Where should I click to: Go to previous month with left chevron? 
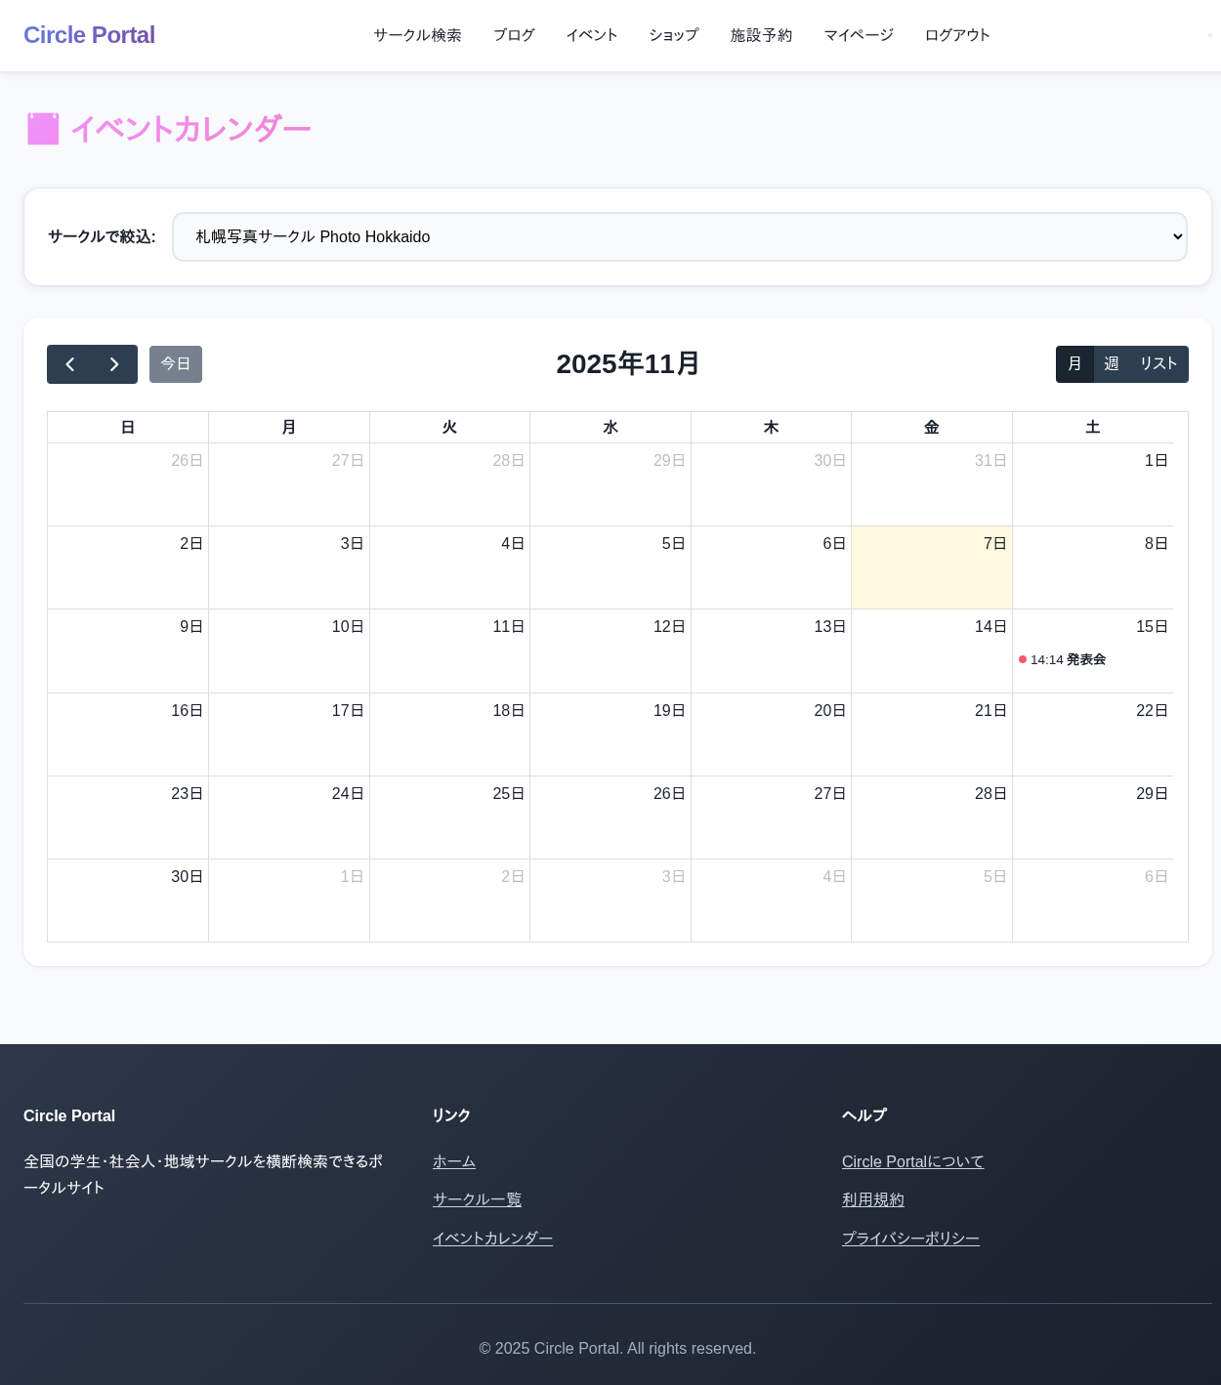click(69, 364)
